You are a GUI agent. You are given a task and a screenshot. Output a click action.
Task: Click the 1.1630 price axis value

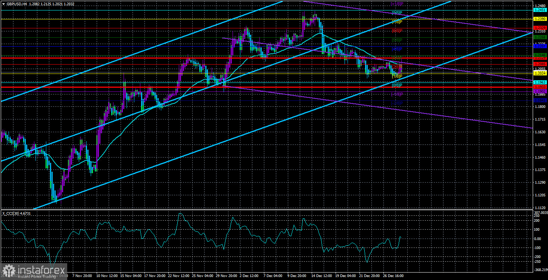click(540, 132)
